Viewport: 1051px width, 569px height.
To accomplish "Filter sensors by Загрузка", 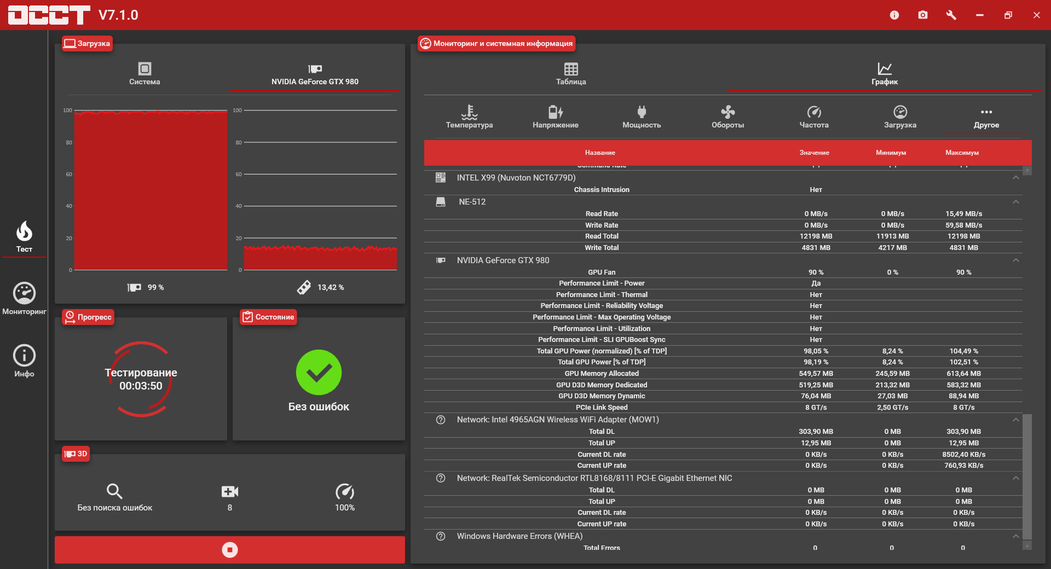I will (x=900, y=118).
